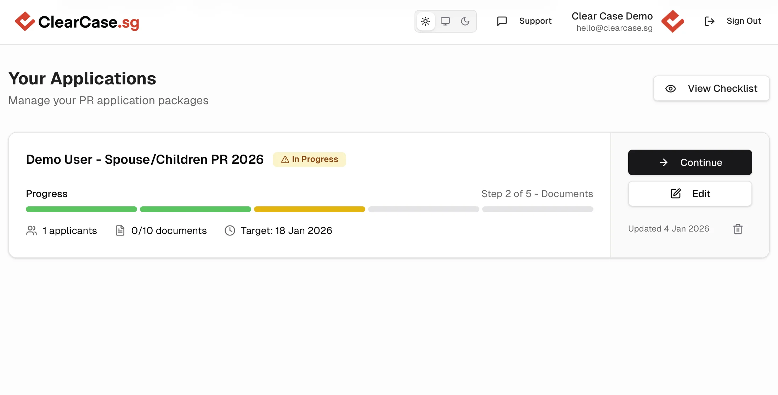778x395 pixels.
Task: Open the Support link
Action: tap(535, 21)
